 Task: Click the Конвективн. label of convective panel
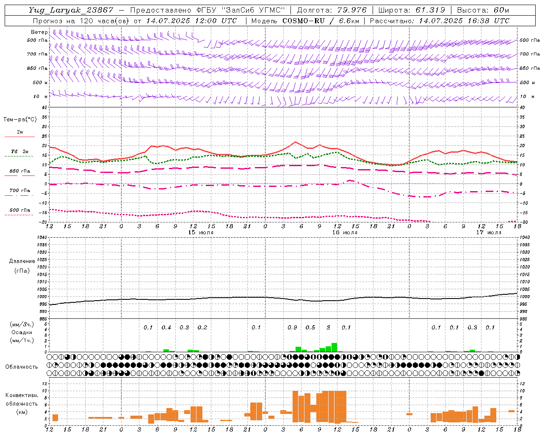pyautogui.click(x=22, y=395)
